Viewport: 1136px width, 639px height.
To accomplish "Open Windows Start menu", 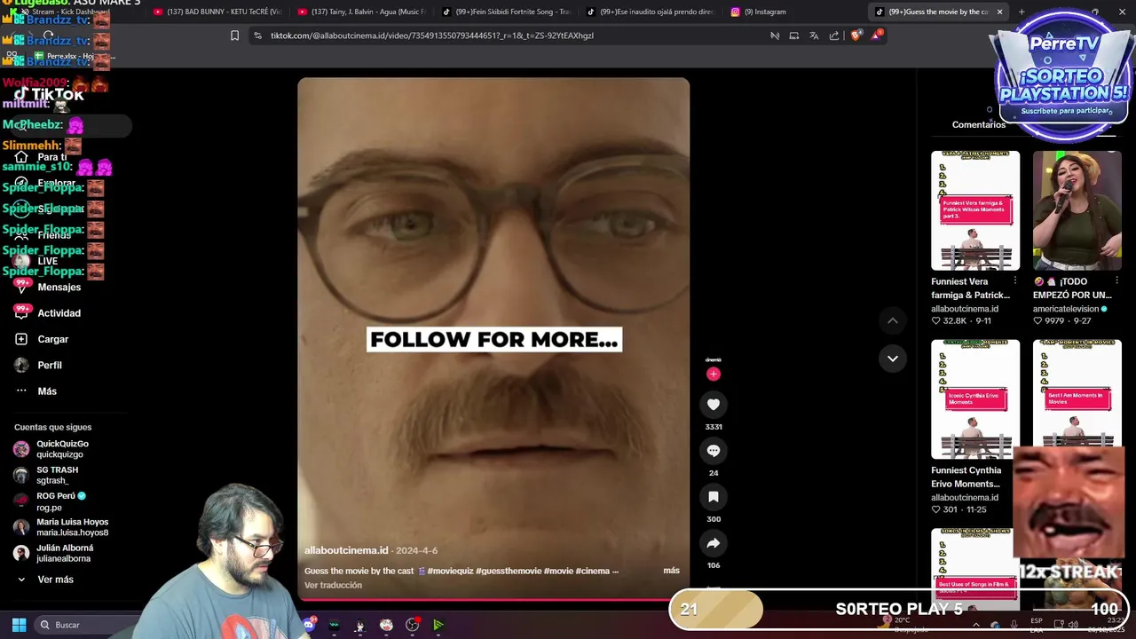I will click(19, 625).
